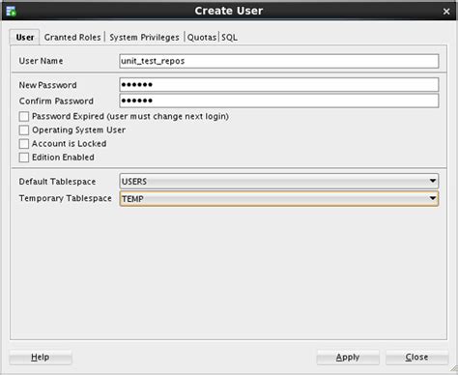Click the User Name input field
458x375 pixels.
279,61
